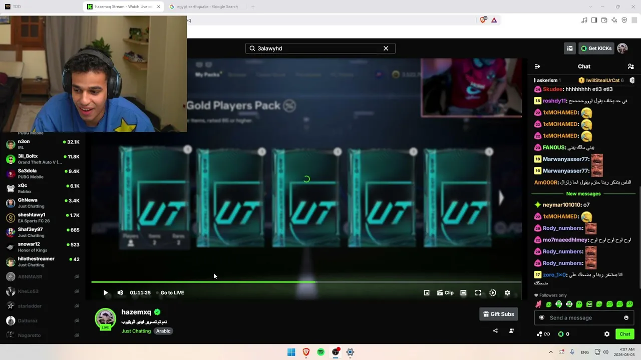The height and width of the screenshot is (360, 641).
Task: Open playback speed control in player
Action: tap(493, 292)
